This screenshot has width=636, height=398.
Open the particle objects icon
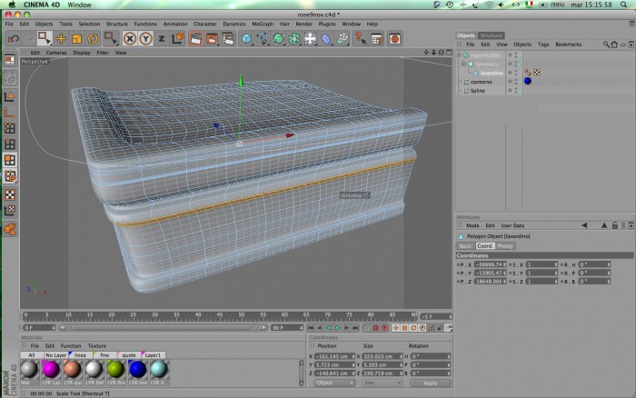[x=343, y=39]
